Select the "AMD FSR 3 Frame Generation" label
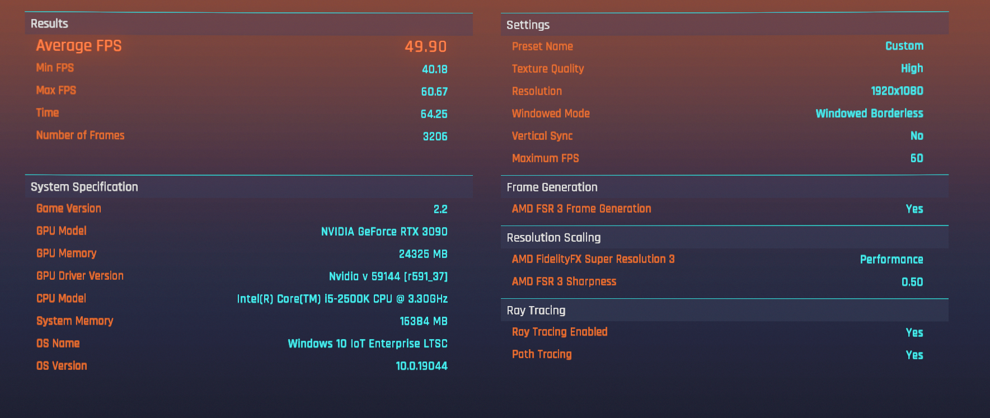This screenshot has height=418, width=990. [581, 209]
